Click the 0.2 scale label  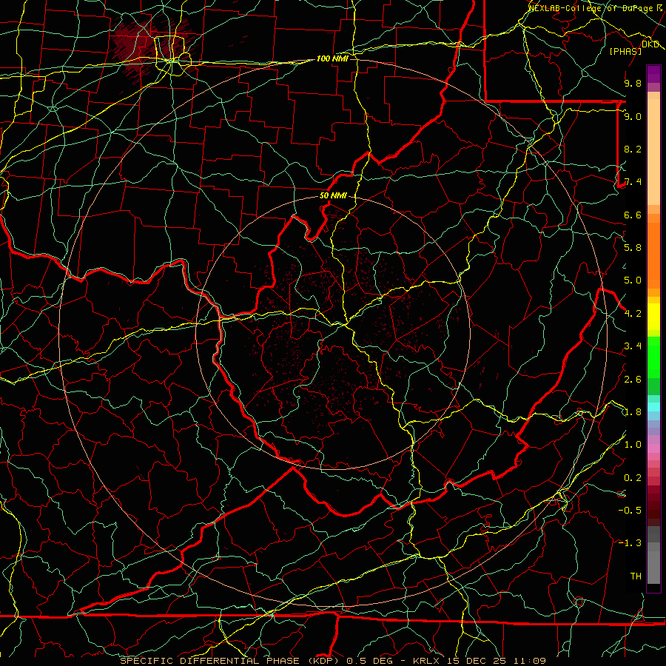tap(633, 478)
